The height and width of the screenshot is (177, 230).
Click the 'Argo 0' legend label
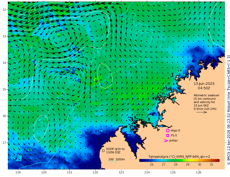(175, 130)
